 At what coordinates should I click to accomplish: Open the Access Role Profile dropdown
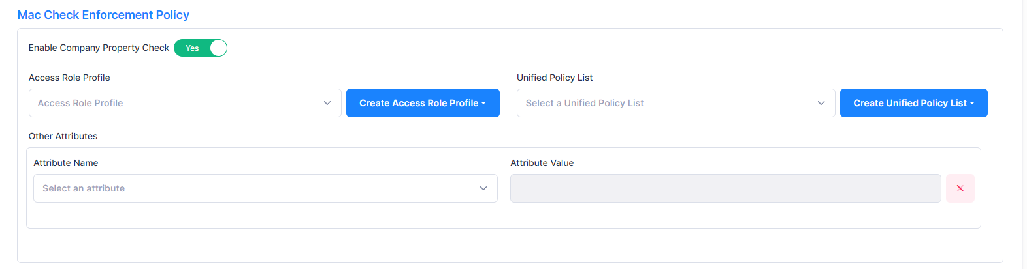coord(176,103)
